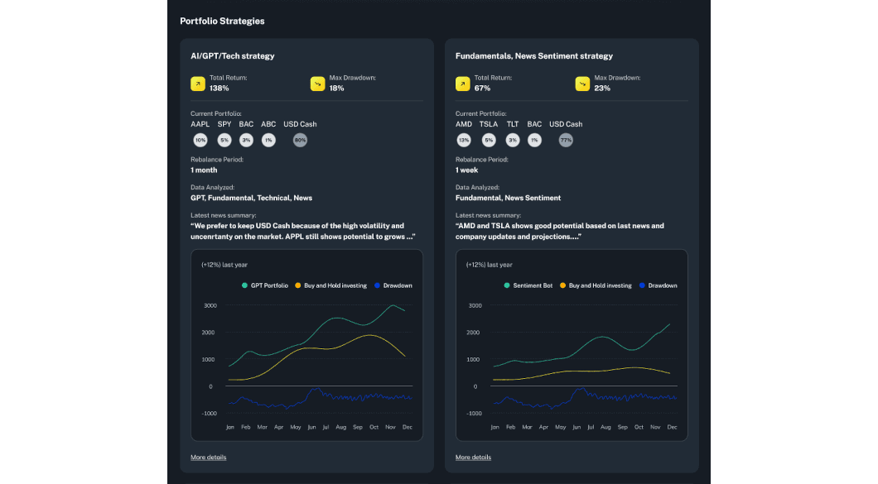The width and height of the screenshot is (878, 484).
Task: Open More details for AI/GPT/Tech strategy
Action: coord(208,457)
